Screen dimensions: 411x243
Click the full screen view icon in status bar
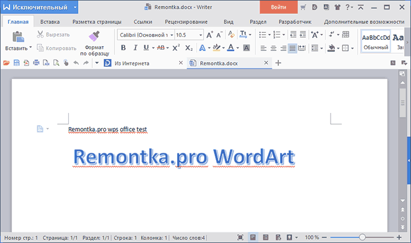(240, 237)
